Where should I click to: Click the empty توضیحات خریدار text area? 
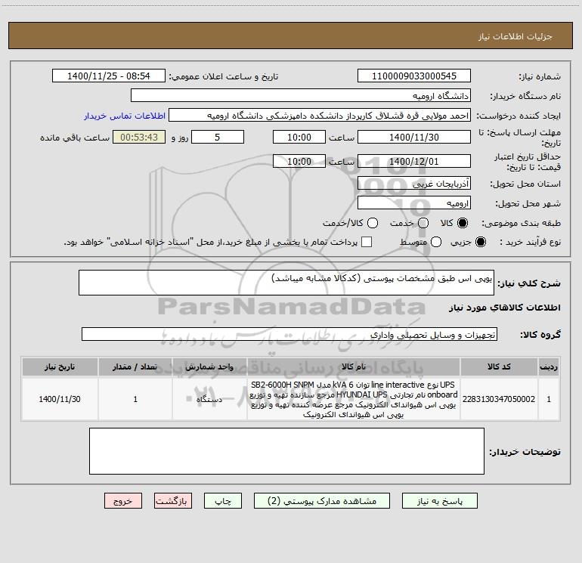[286, 451]
